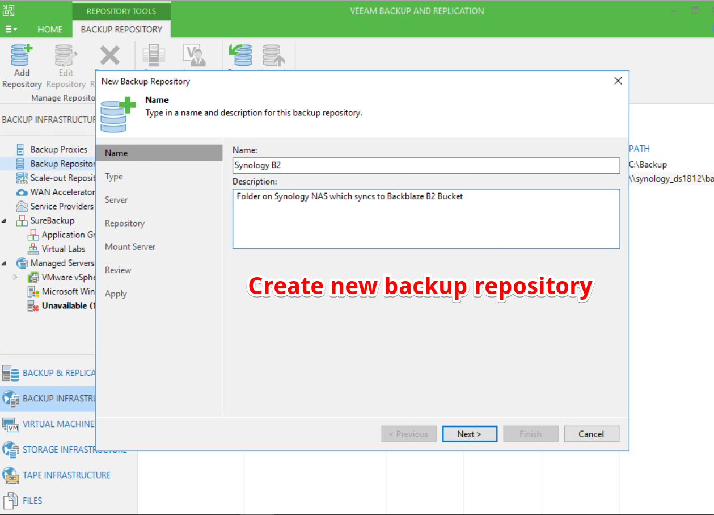
Task: Collapse the SureBackup tree node
Action: coord(5,220)
